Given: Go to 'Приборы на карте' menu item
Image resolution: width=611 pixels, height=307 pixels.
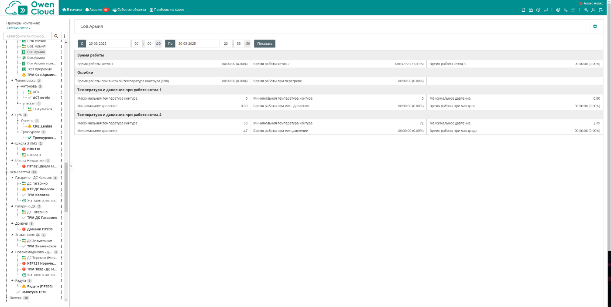Looking at the screenshot, I should click(x=167, y=10).
